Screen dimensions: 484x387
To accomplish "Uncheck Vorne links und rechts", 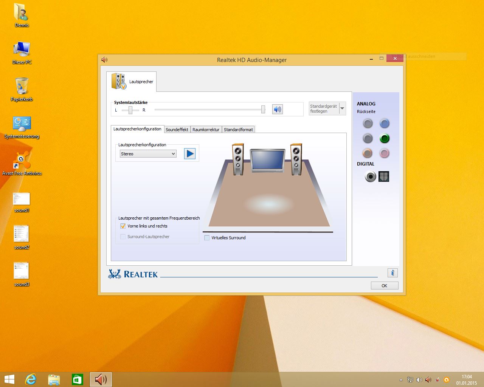I will coord(123,226).
